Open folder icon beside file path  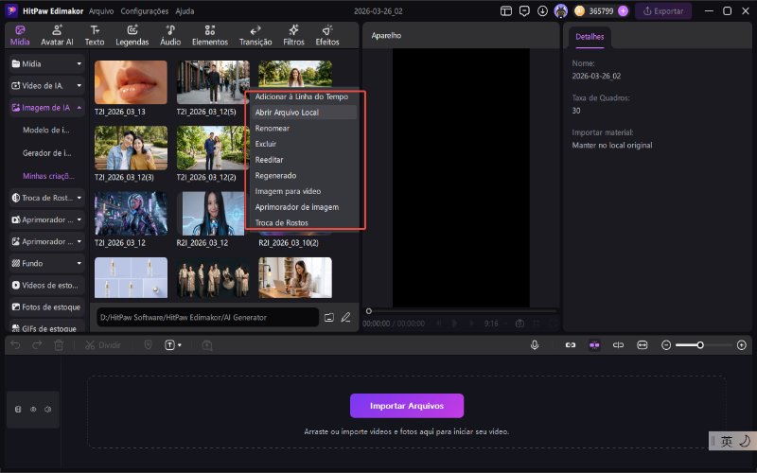pos(329,317)
